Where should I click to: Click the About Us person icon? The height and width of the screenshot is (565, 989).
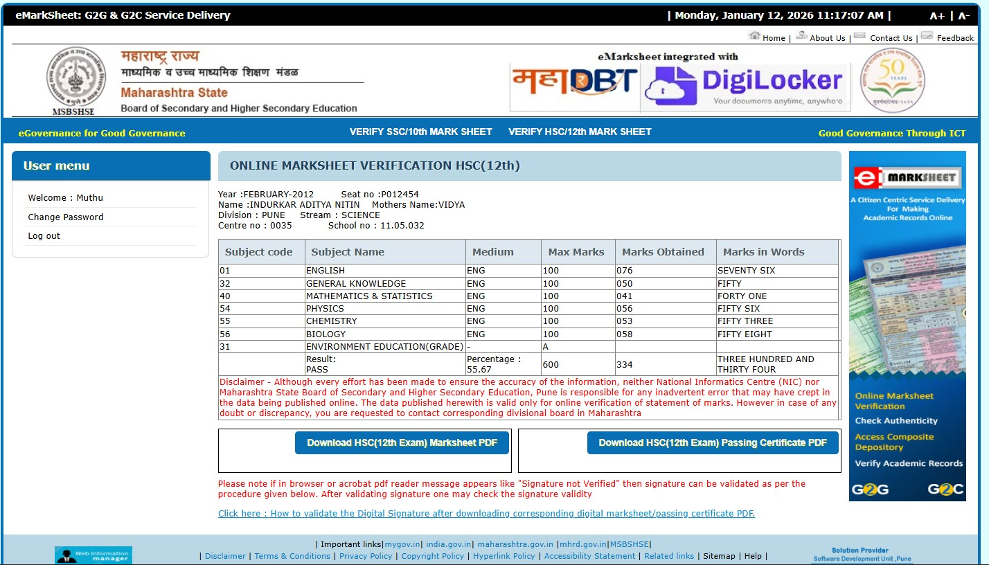click(x=801, y=36)
